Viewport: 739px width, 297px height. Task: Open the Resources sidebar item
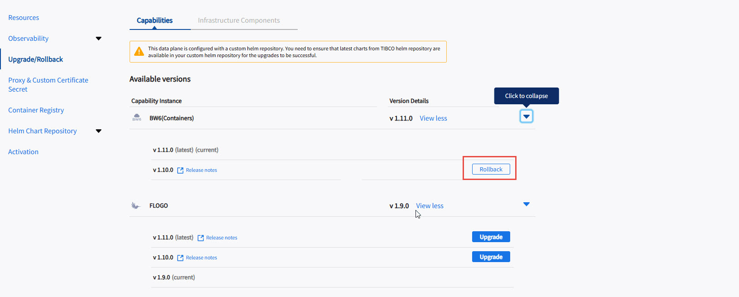[x=24, y=18]
